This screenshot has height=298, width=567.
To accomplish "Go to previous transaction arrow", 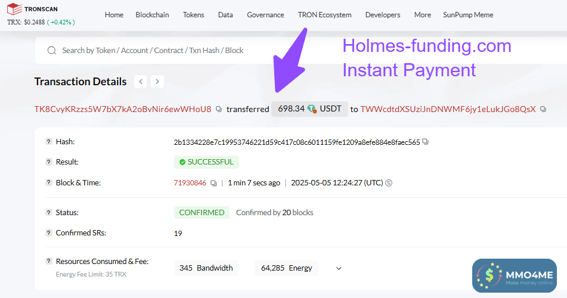I will coord(141,82).
